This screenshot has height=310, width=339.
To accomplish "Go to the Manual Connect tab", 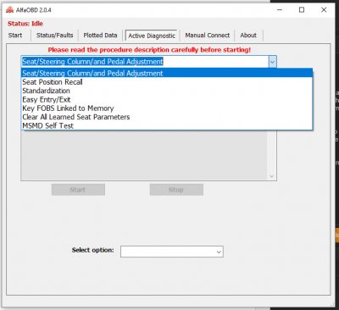I will [x=208, y=36].
